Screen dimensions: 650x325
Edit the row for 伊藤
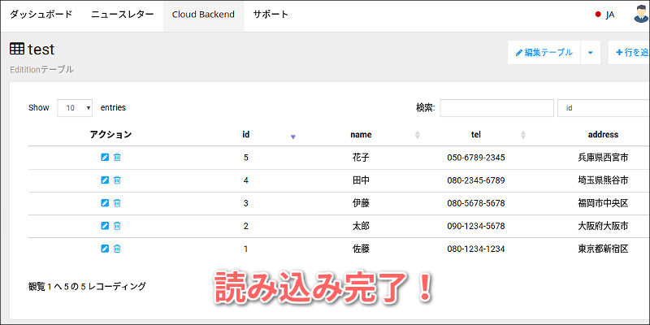(x=105, y=202)
